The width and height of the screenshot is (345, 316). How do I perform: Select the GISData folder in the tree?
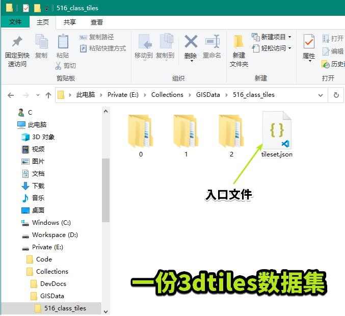pyautogui.click(x=51, y=296)
